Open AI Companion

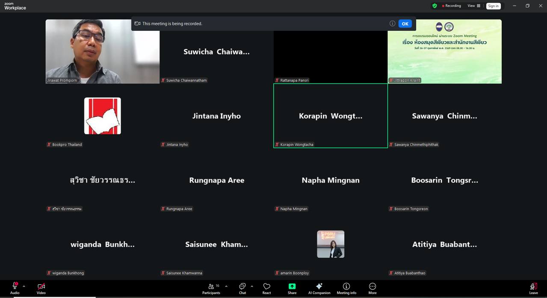(319, 288)
